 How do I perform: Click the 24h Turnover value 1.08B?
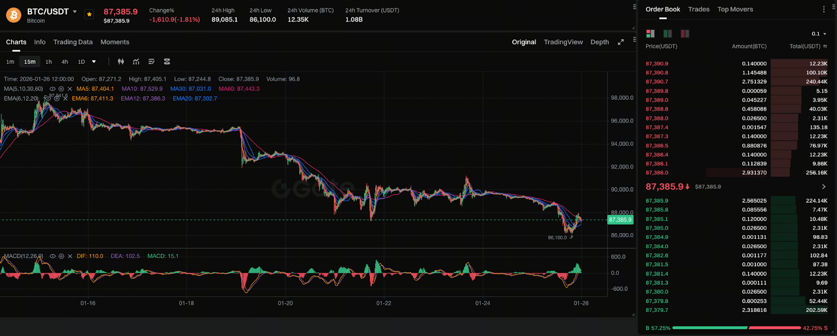point(354,20)
